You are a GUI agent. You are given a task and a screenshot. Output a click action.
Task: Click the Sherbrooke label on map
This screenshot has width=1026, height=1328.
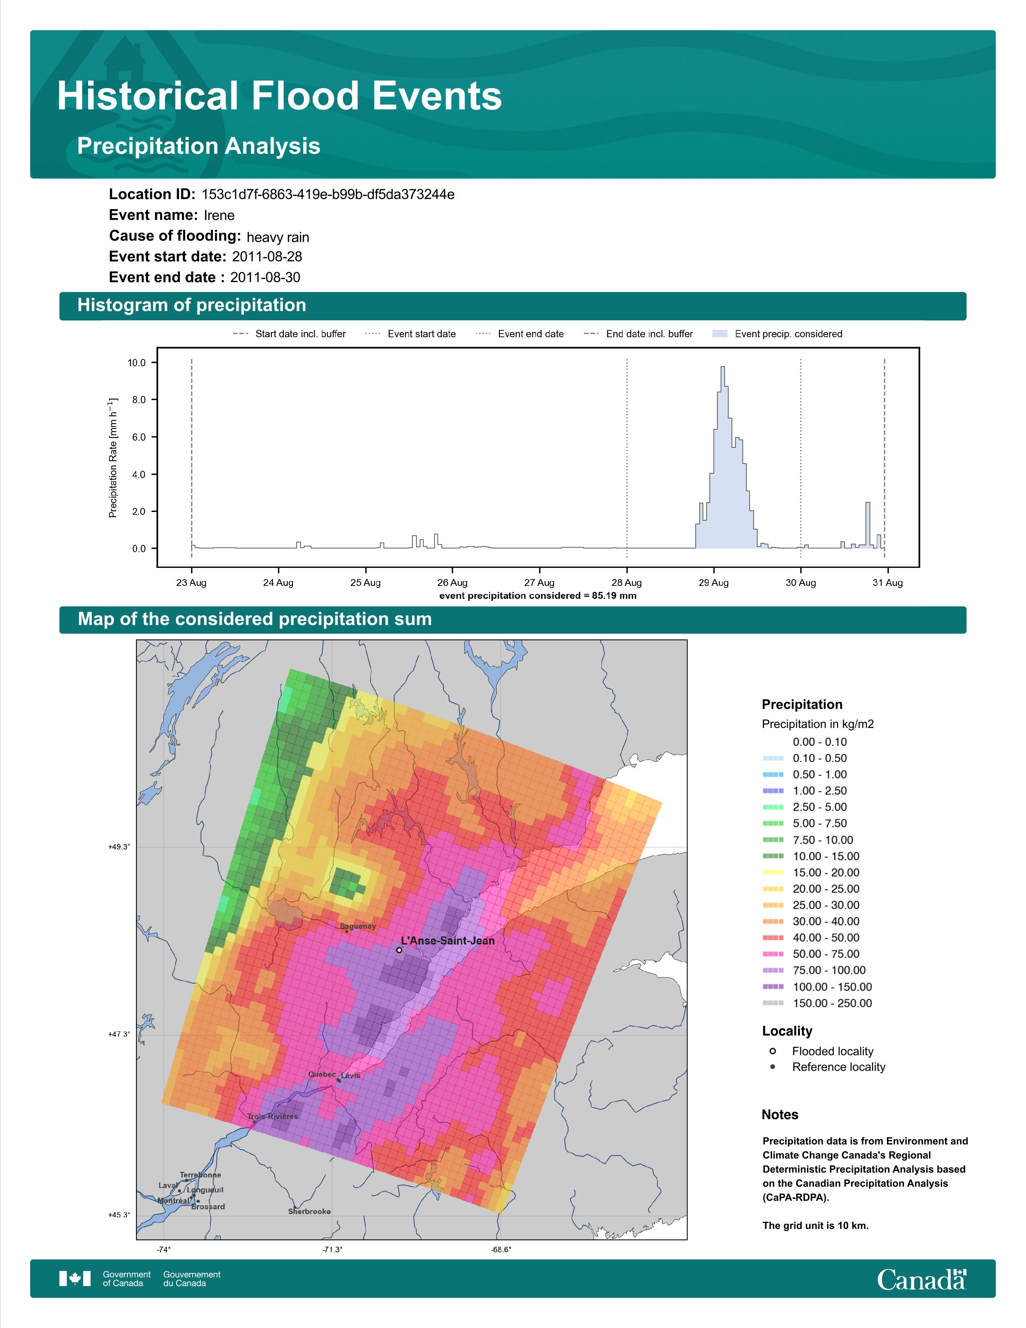pyautogui.click(x=309, y=1212)
